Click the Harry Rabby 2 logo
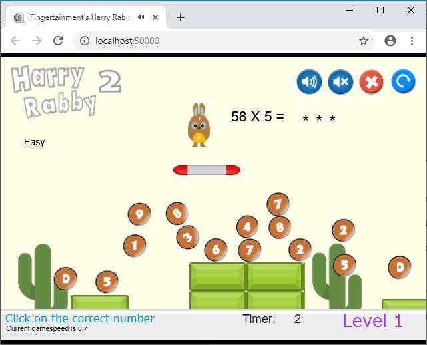This screenshot has height=345, width=427. [66, 91]
